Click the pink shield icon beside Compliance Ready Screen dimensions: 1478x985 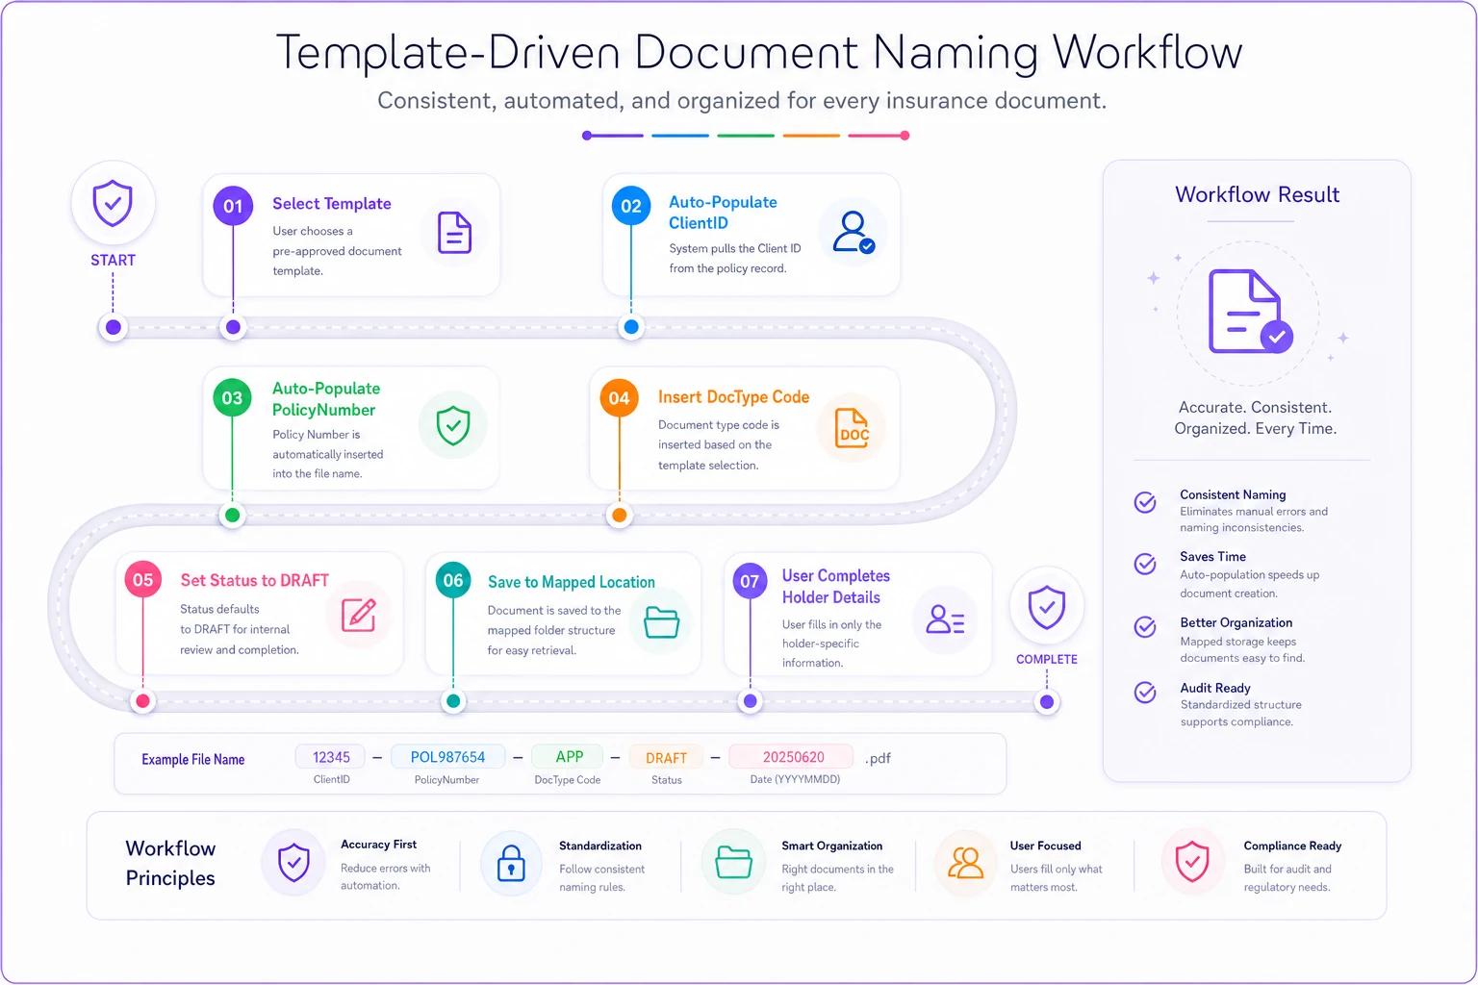point(1192,862)
